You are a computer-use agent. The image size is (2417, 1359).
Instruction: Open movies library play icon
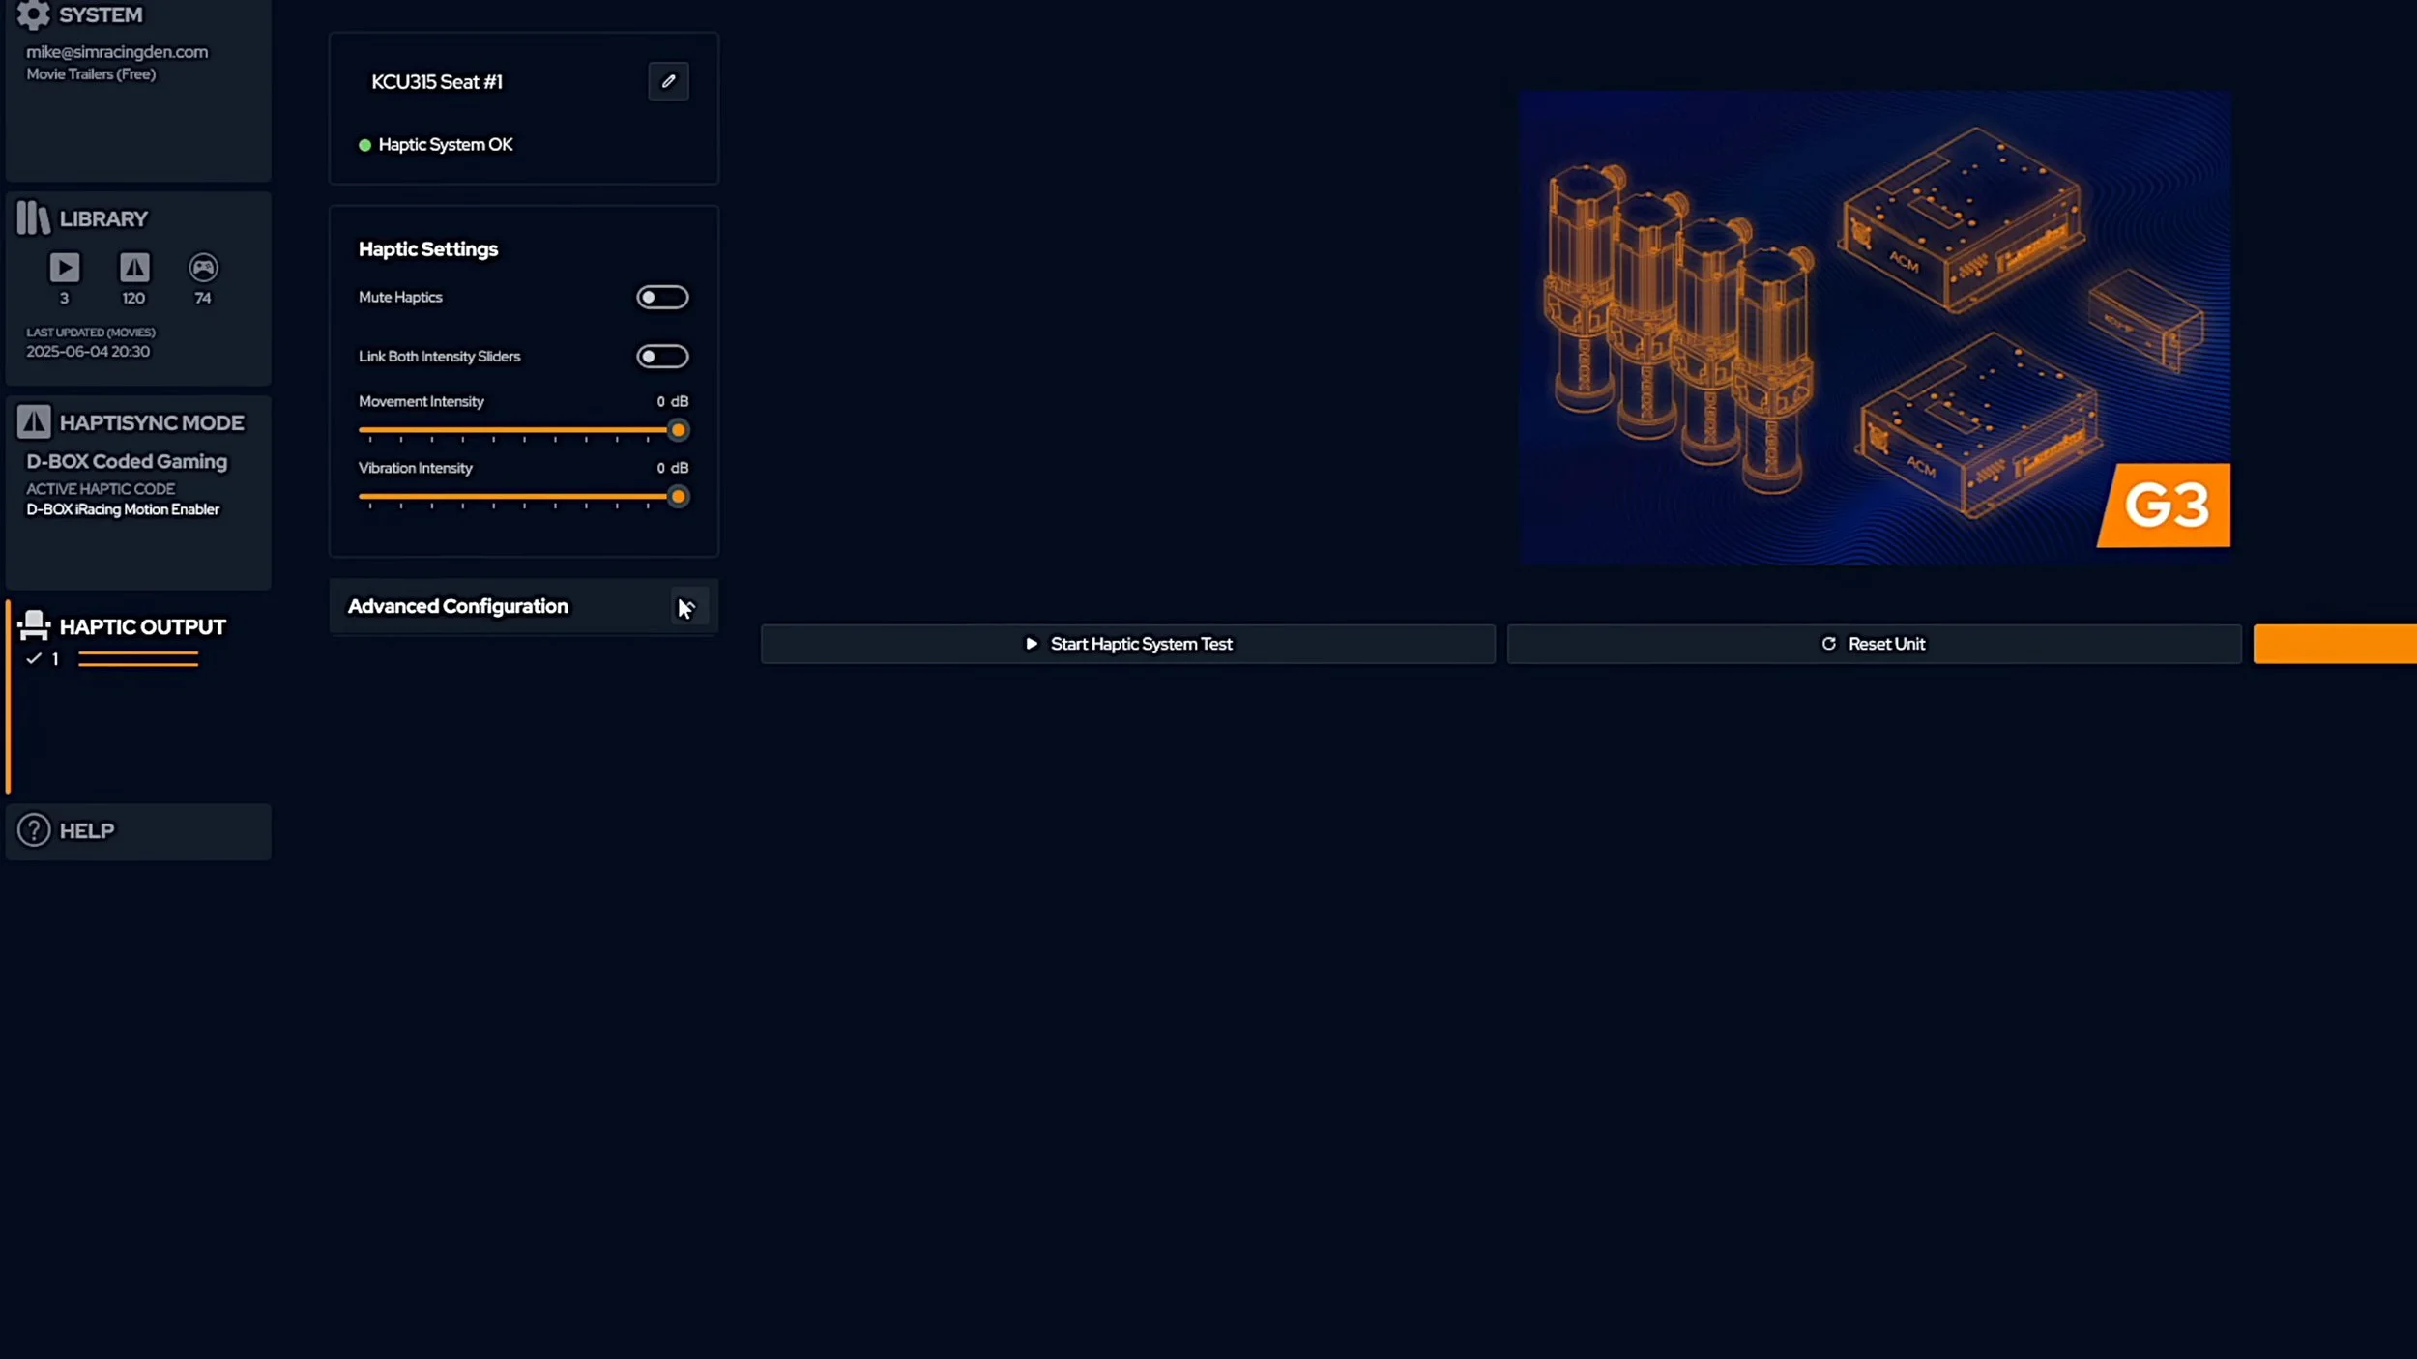tap(65, 267)
